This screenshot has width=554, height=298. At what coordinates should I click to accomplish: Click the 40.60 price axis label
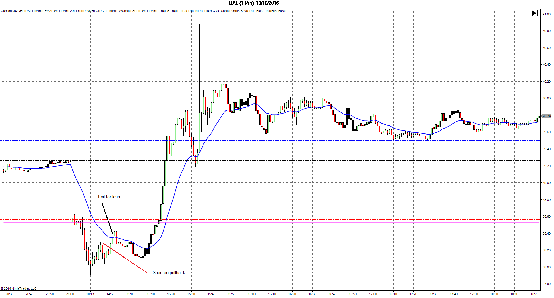(546, 48)
